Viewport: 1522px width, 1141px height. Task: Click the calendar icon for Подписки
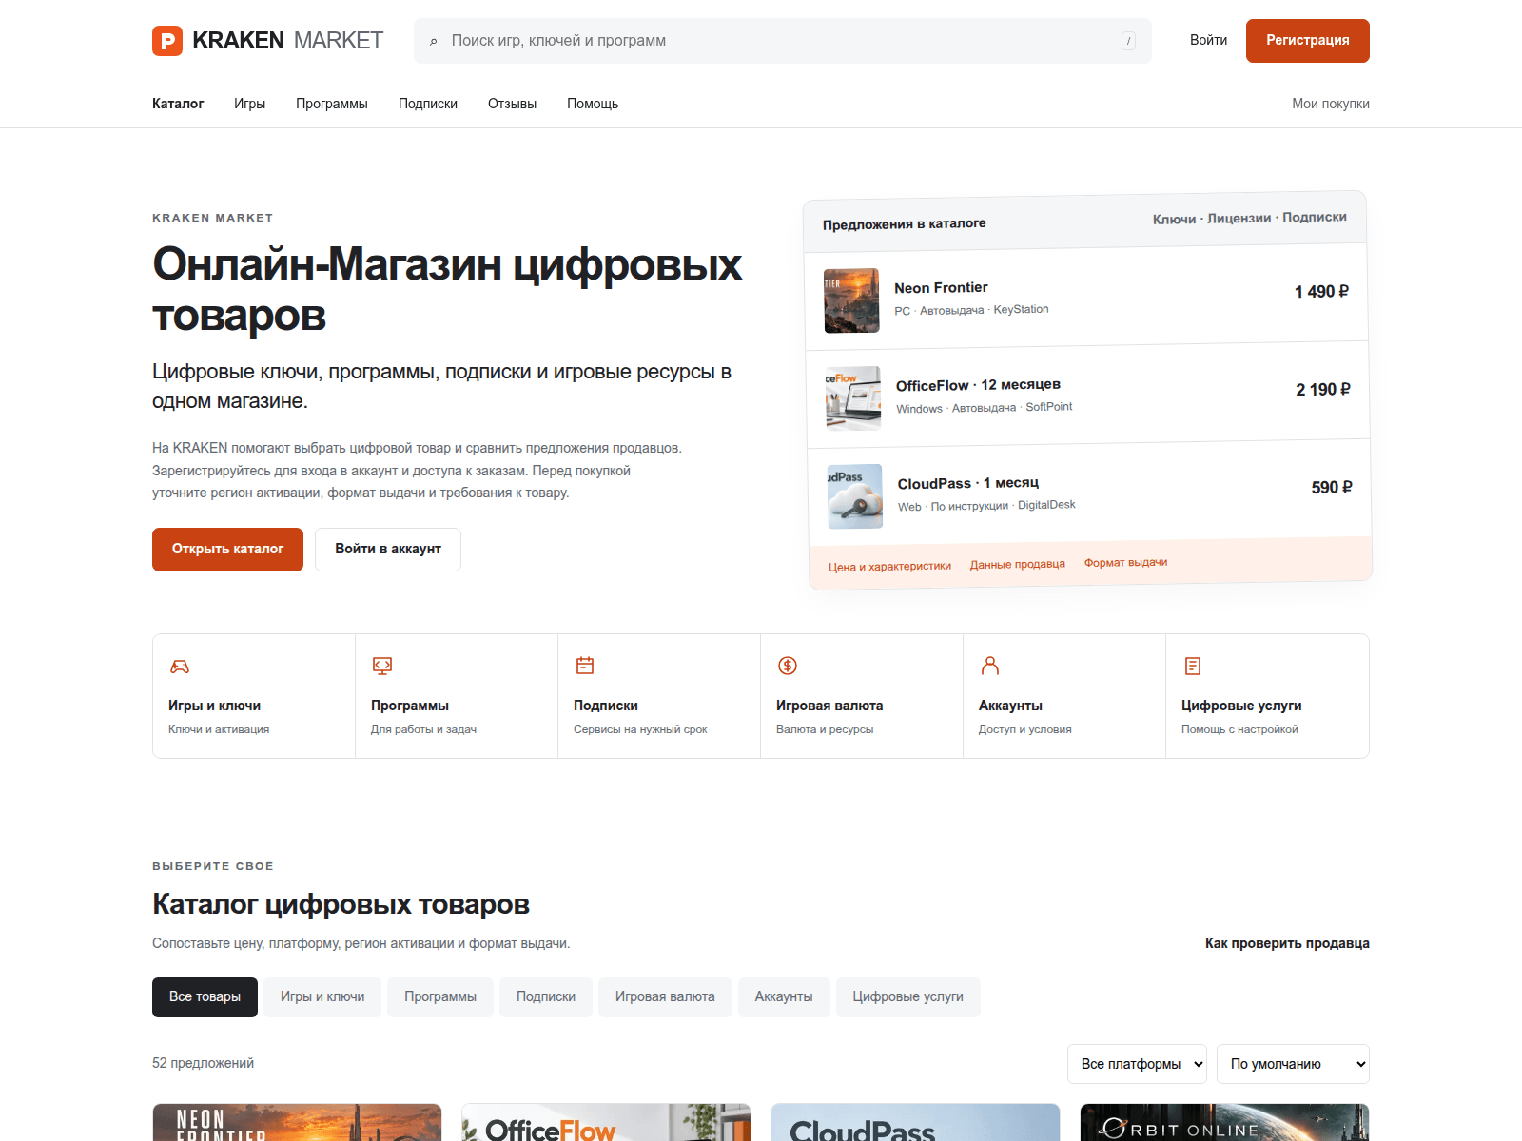(585, 666)
